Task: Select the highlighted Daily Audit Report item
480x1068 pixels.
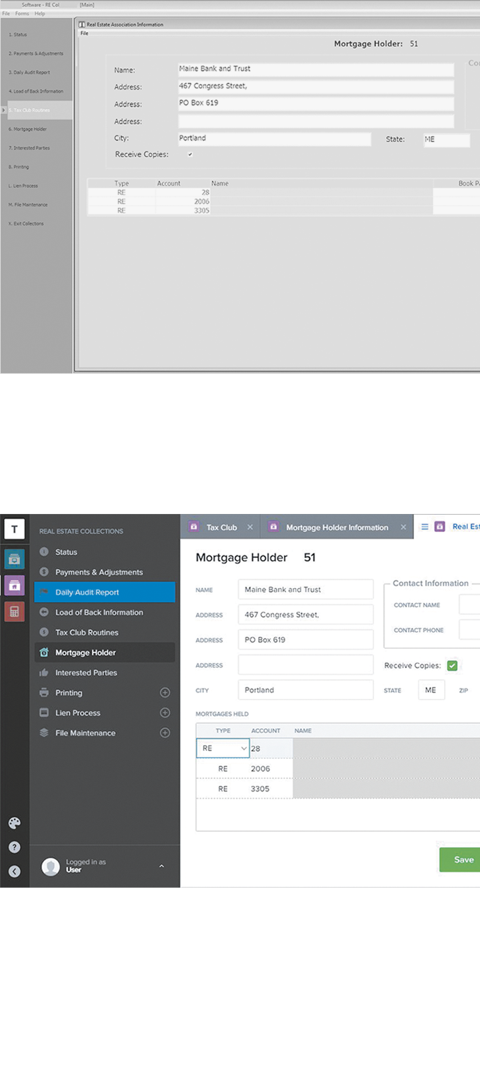Action: [x=105, y=592]
